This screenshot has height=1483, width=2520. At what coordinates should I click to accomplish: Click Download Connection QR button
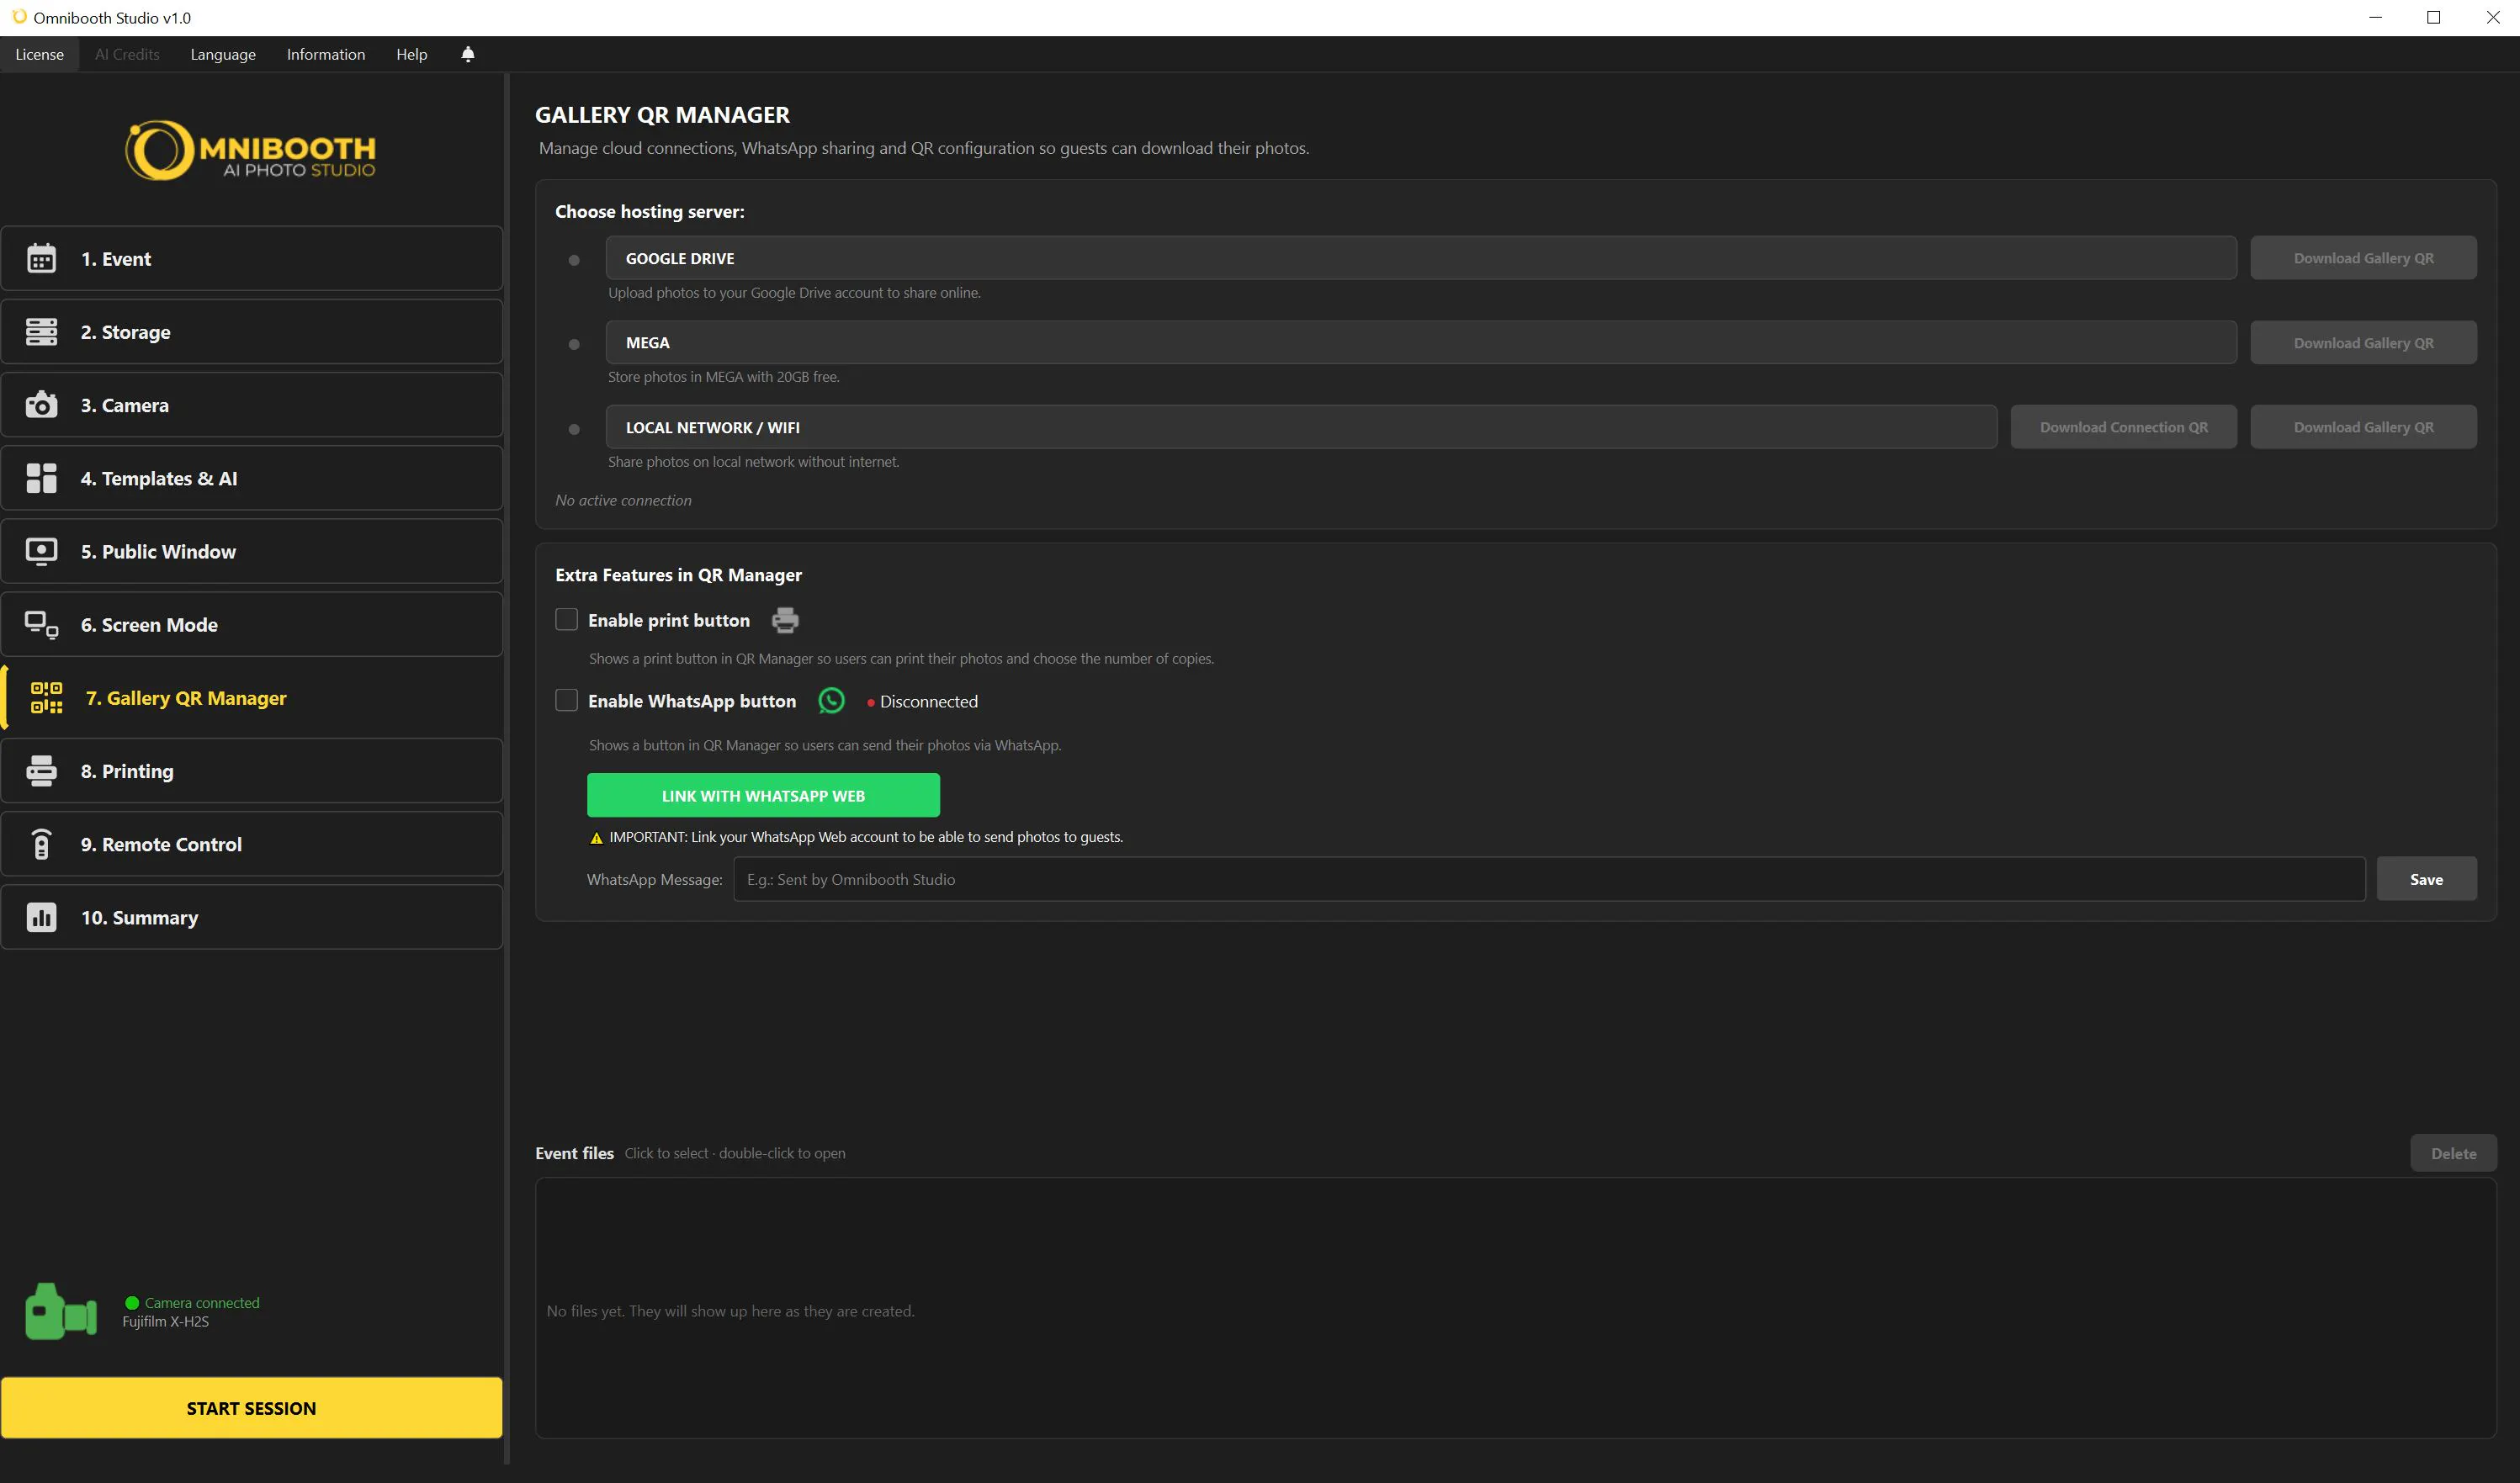[x=2123, y=427]
